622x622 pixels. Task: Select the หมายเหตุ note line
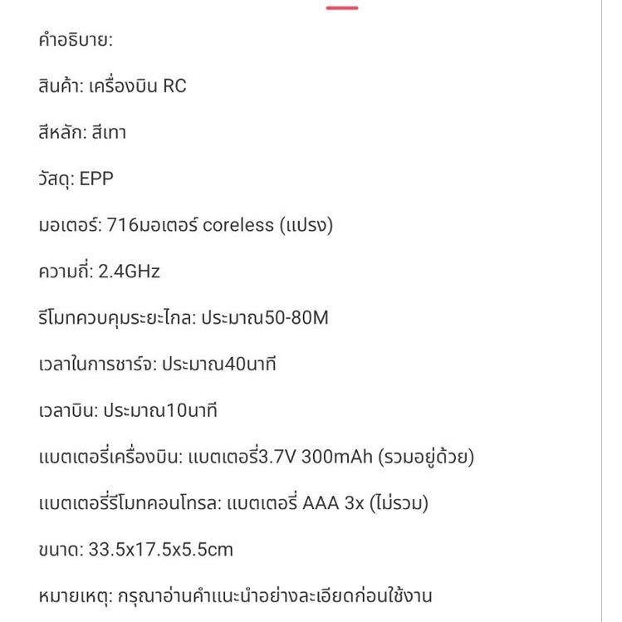tap(235, 595)
